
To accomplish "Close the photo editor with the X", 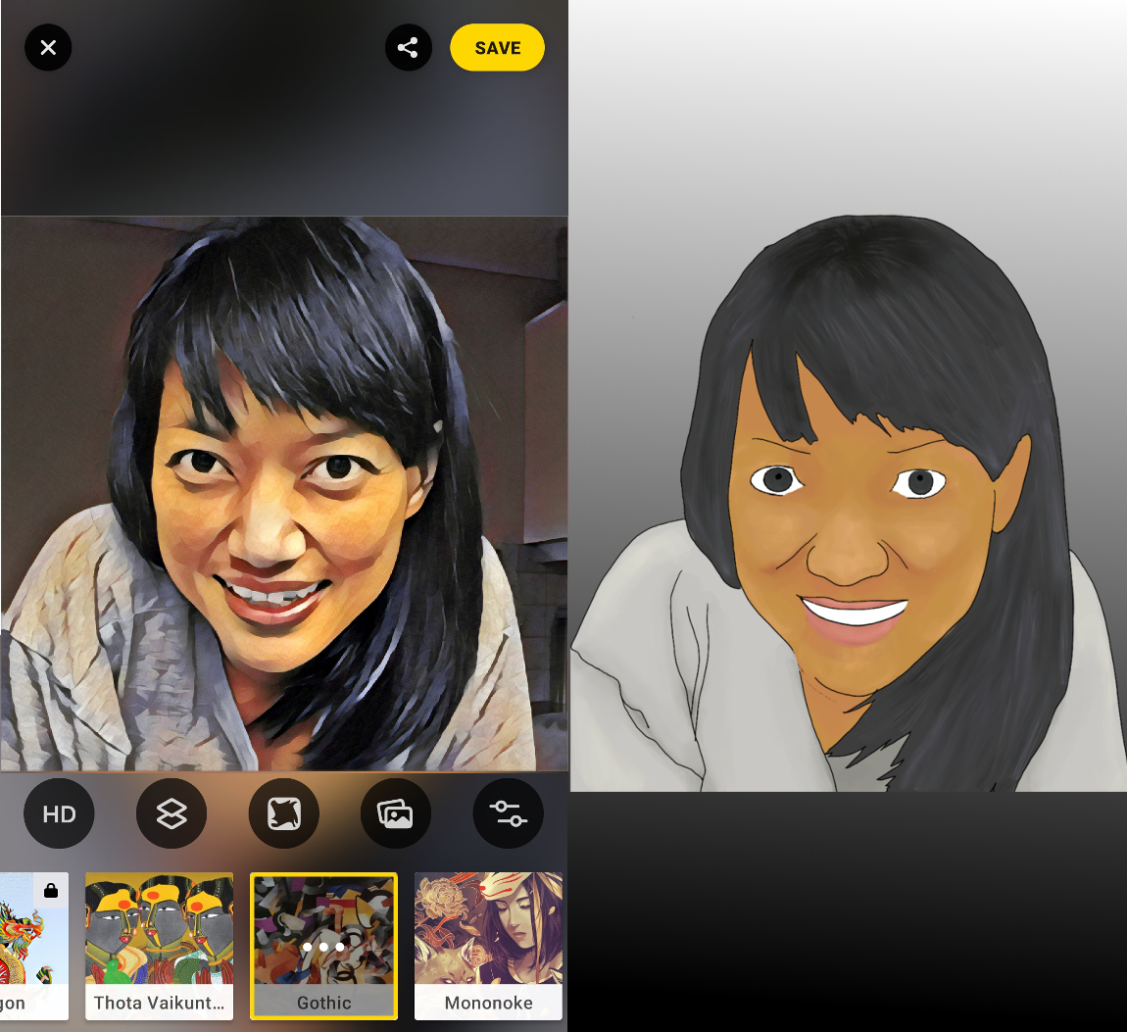I will click(48, 47).
